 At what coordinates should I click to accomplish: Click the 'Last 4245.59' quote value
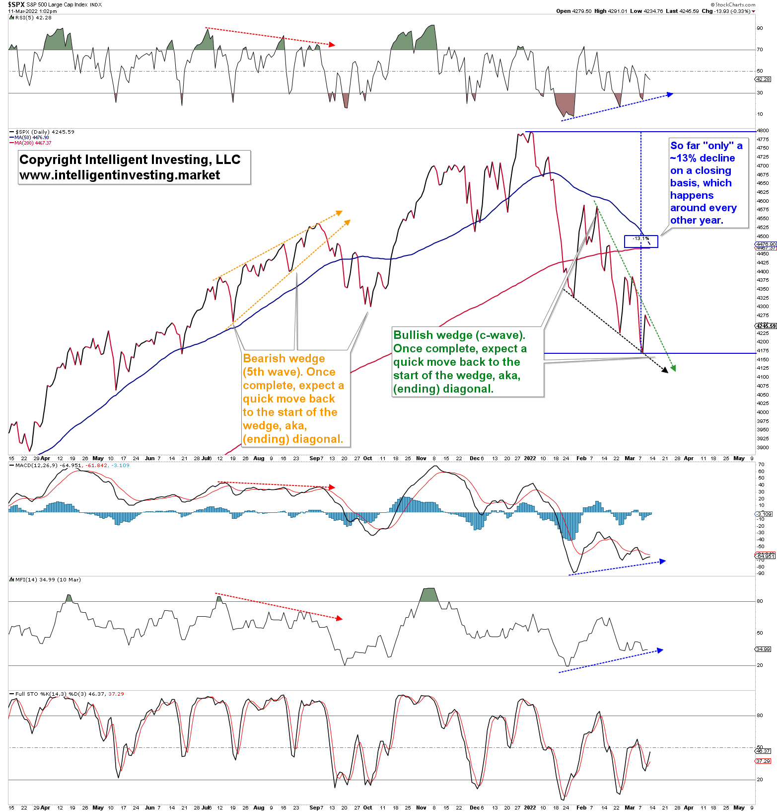click(x=682, y=11)
